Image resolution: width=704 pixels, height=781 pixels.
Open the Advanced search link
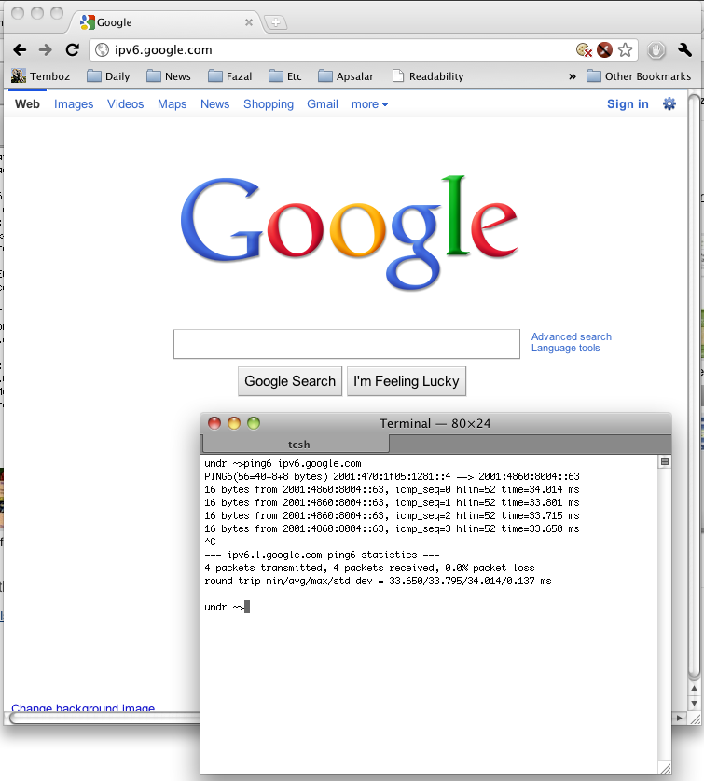571,336
